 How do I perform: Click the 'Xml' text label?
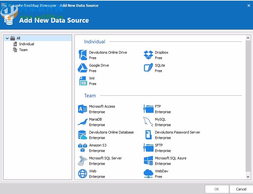pos(92,78)
